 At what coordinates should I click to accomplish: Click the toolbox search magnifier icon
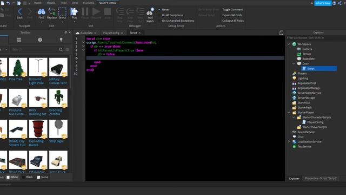[61, 49]
